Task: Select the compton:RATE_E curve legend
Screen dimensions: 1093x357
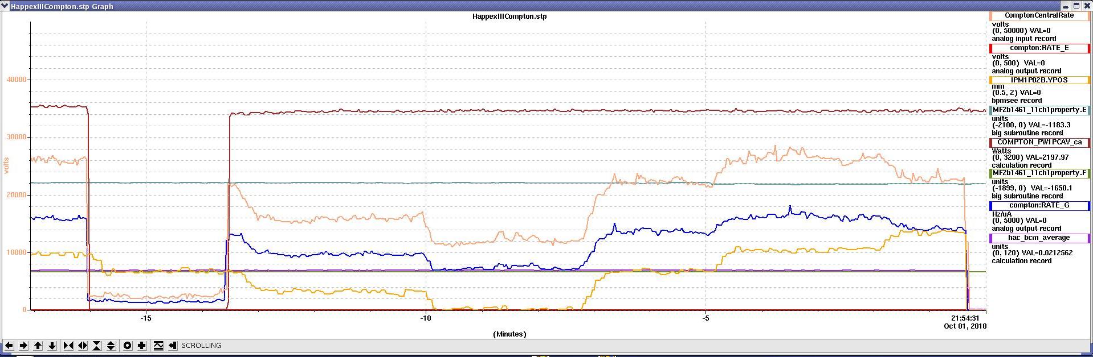Action: tap(1039, 48)
